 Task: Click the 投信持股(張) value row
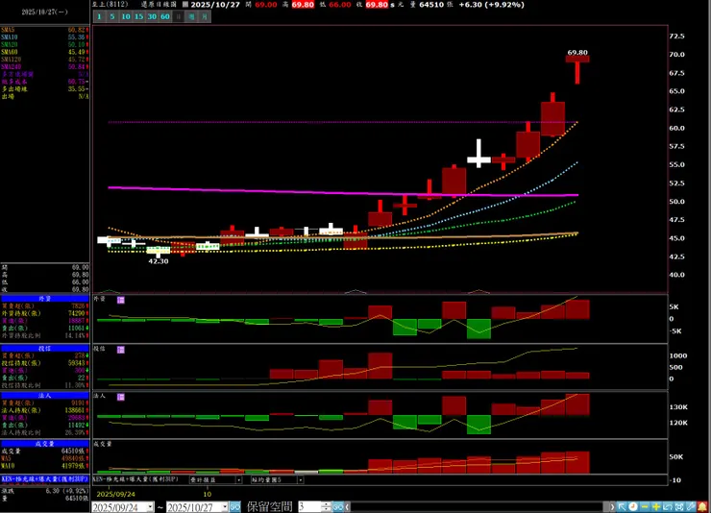pos(44,363)
